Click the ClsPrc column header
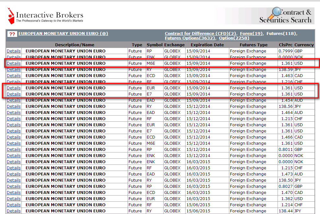This screenshot has height=214, width=320. point(286,45)
